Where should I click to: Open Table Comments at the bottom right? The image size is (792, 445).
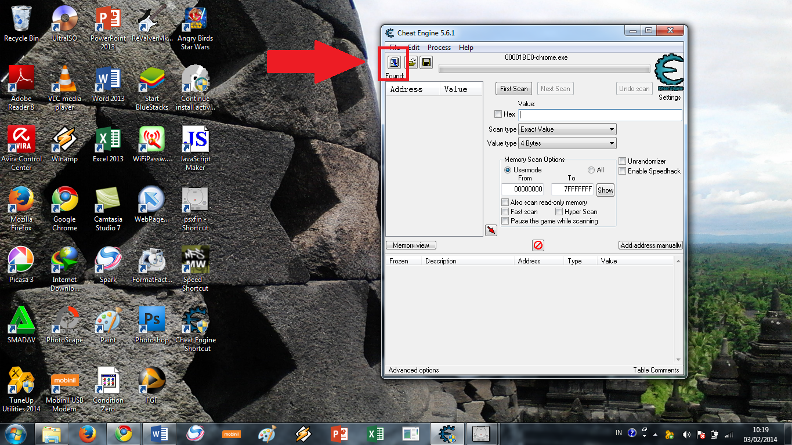(656, 370)
